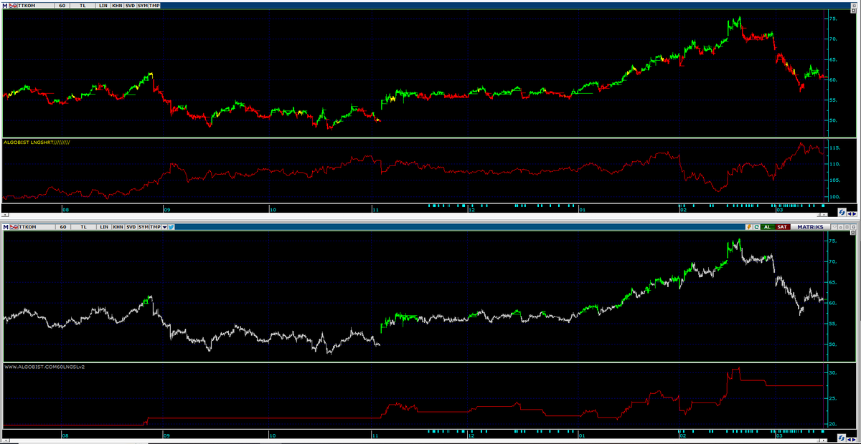Viewport: 861px width, 444px height.
Task: Click the 09 date marker on the top chart's axis
Action: click(167, 210)
